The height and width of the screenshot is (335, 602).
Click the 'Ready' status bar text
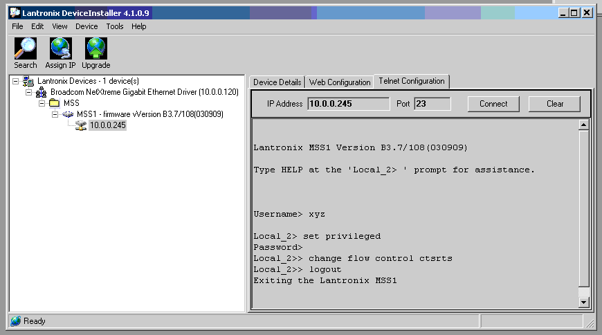click(x=35, y=320)
